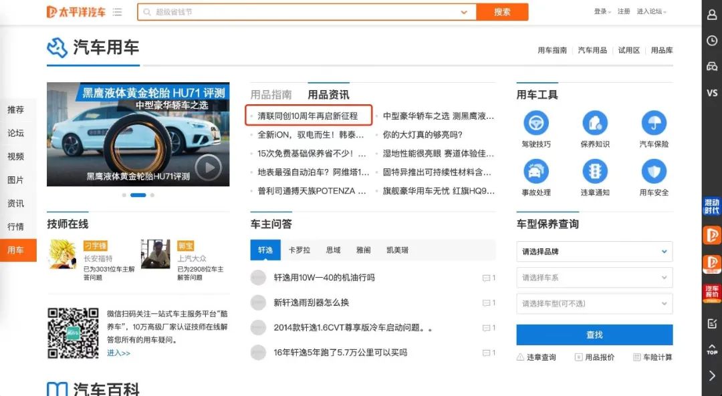Go to 推荐 in left navigation
722x396 pixels.
click(15, 110)
